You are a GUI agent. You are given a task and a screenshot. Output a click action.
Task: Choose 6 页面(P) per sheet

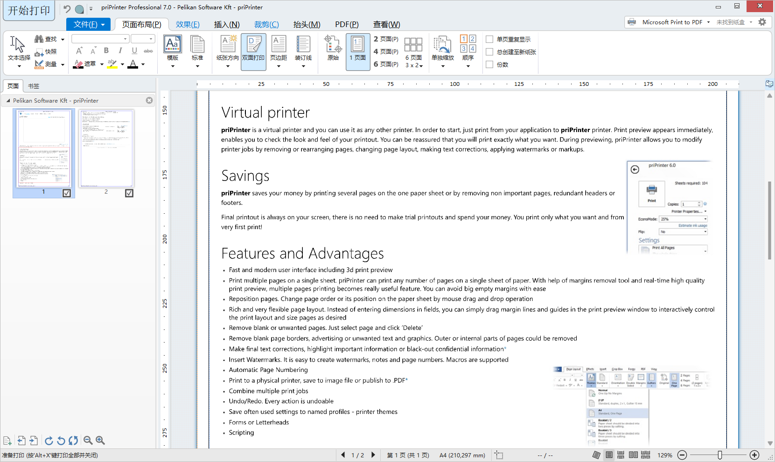386,64
